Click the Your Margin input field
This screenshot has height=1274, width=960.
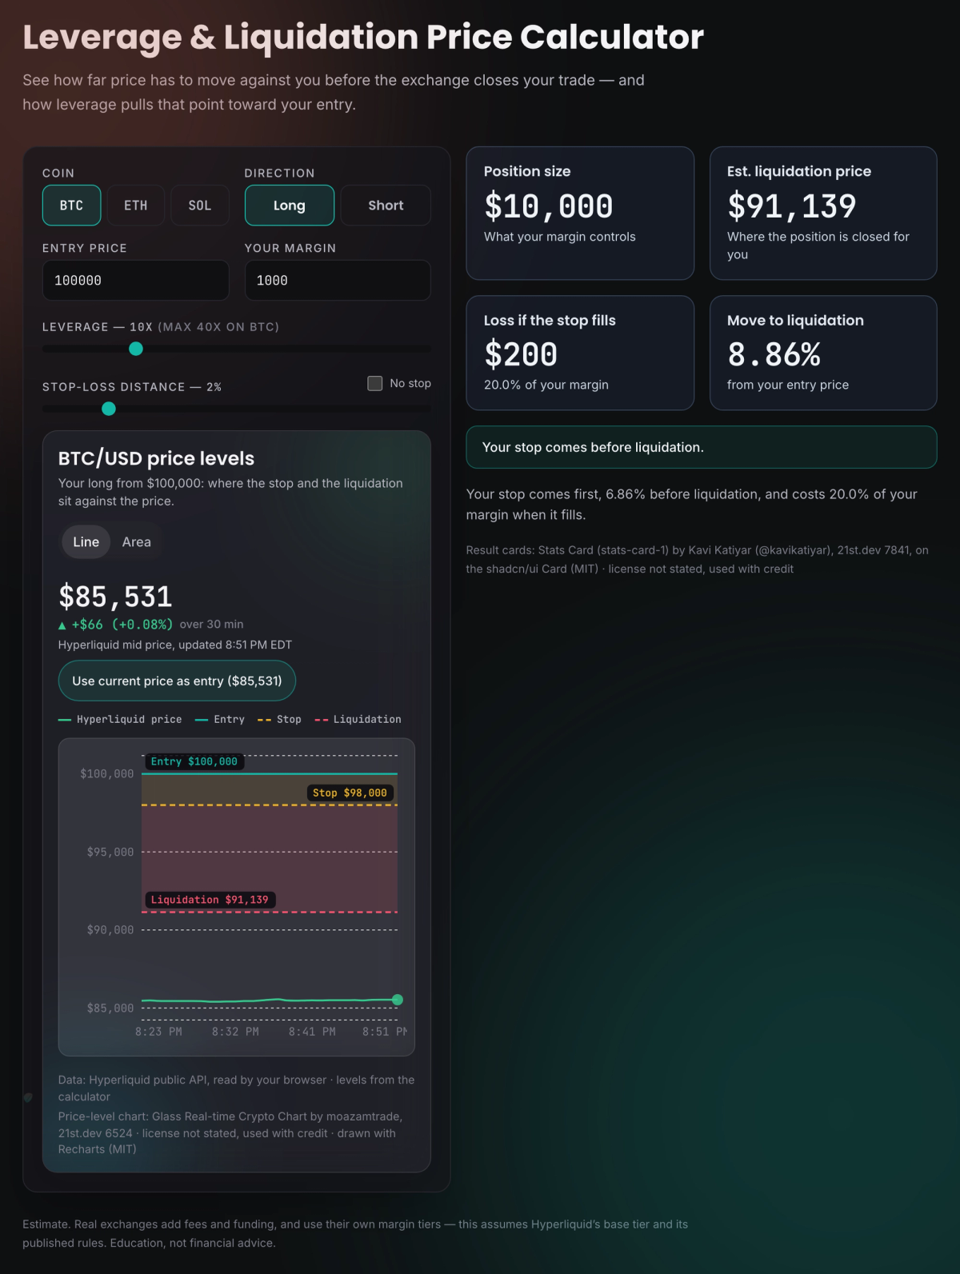point(338,281)
